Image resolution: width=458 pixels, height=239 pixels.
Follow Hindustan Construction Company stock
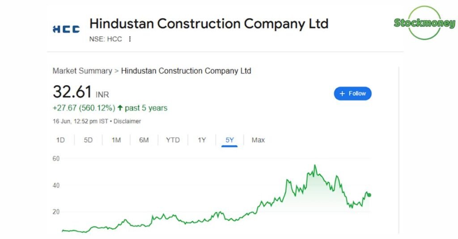(352, 94)
